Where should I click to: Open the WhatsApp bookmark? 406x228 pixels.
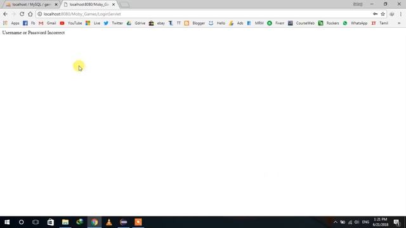pyautogui.click(x=355, y=23)
